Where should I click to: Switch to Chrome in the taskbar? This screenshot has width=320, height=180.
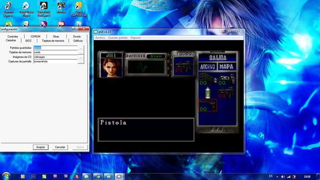pos(98,176)
